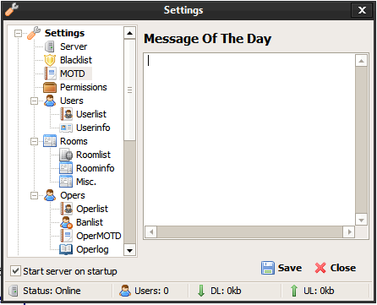
Task: Click the green upload arrow icon
Action: tap(294, 291)
